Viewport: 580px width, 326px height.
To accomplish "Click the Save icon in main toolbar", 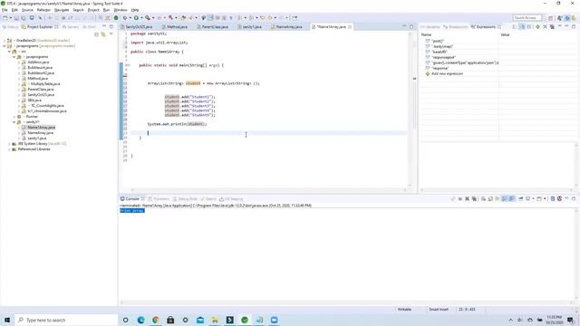I will 16,18.
